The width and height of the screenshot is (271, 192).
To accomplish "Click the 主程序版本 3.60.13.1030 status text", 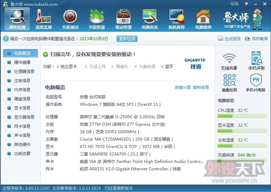I will pos(26,188).
